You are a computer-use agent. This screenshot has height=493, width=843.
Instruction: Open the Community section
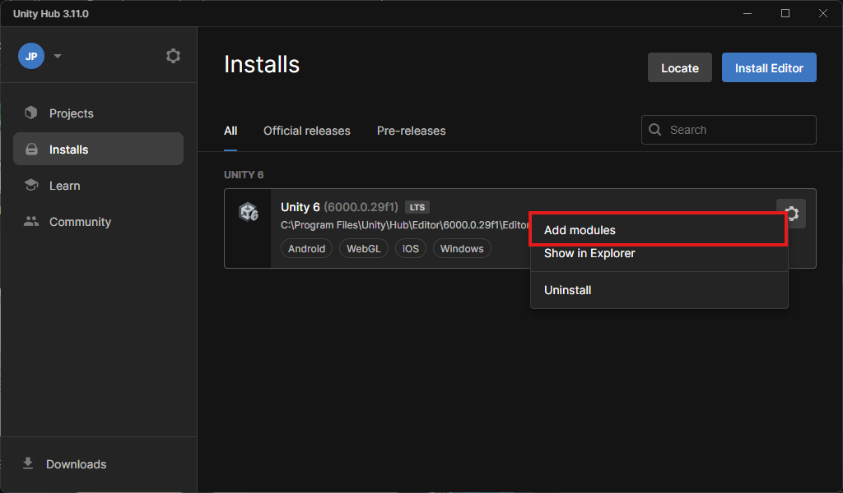(x=99, y=222)
